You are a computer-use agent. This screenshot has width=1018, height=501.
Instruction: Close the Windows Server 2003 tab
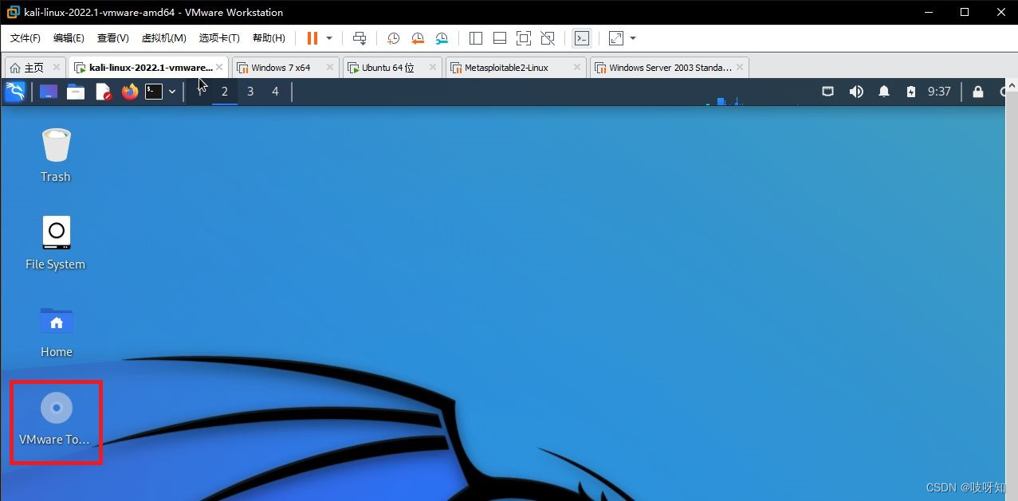tap(740, 67)
